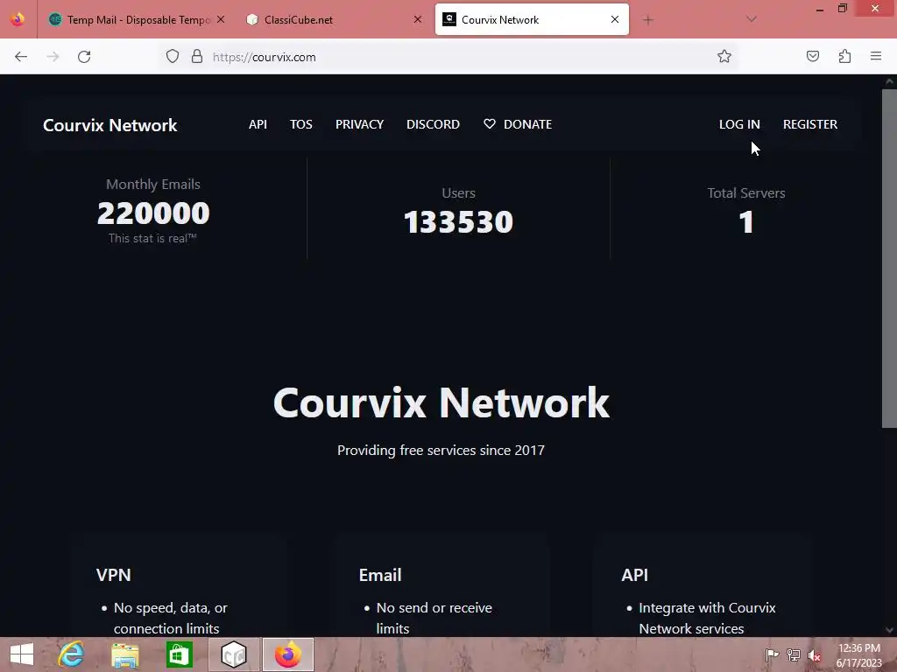This screenshot has height=672, width=897.
Task: Open the Courvix Network home logo link
Action: [109, 125]
